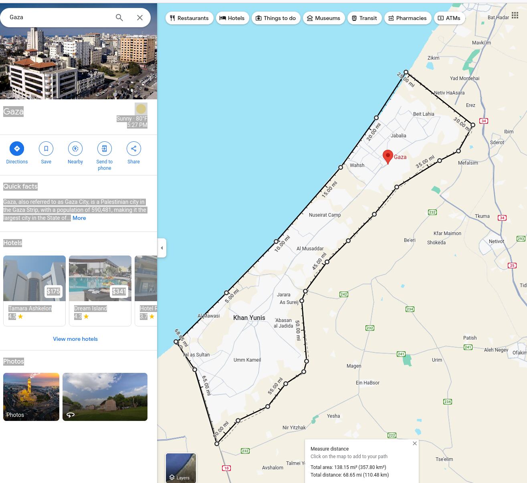Screen dimensions: 527x483
Task: Open the Layers map type switcher
Action: point(181,468)
